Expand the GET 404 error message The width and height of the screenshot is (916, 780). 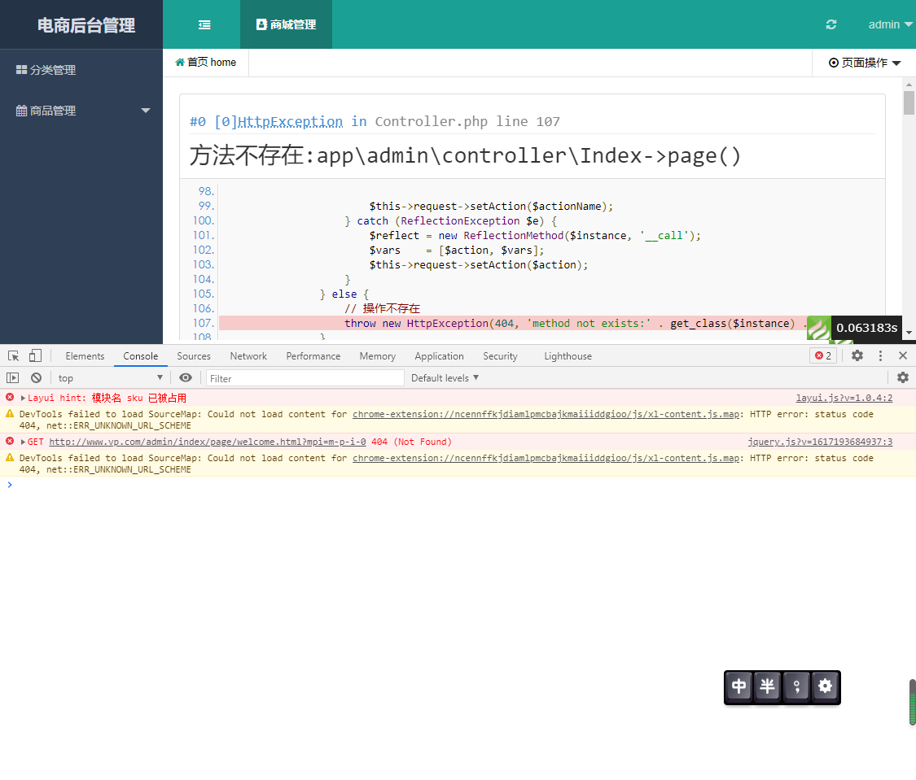point(23,442)
